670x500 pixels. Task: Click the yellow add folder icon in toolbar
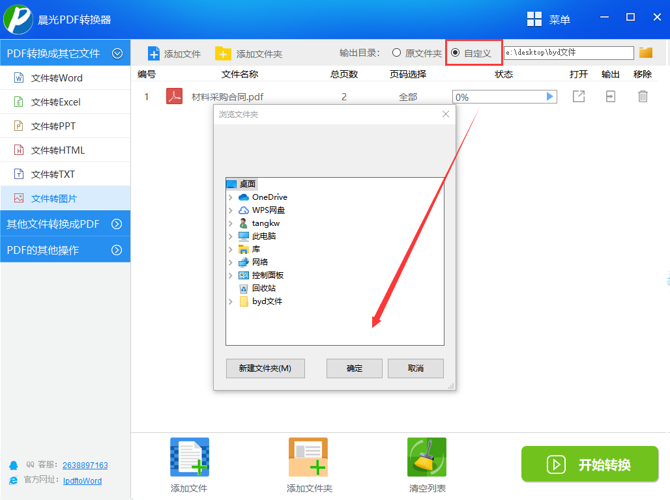click(223, 54)
